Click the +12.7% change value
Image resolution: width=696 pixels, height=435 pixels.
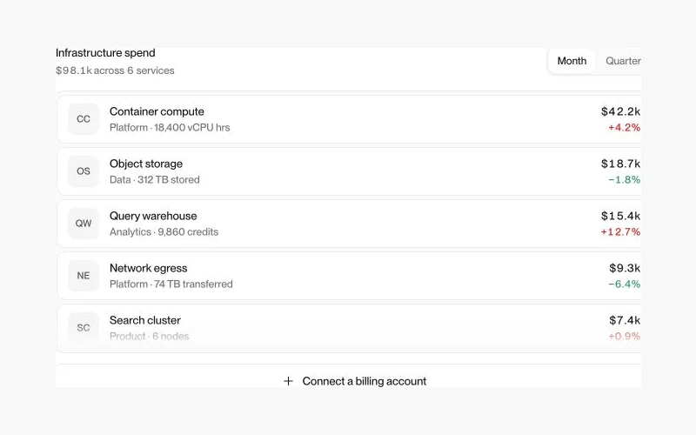[x=620, y=231]
